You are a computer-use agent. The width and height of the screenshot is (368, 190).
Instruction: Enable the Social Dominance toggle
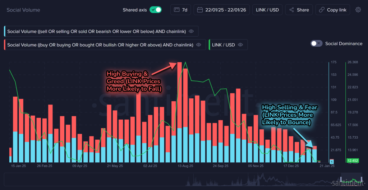pos(316,43)
